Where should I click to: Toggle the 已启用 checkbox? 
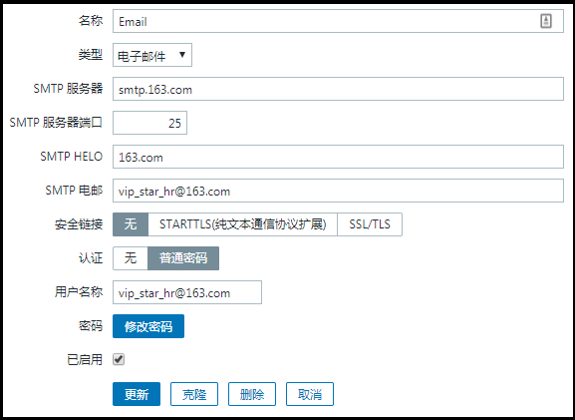[x=119, y=359]
